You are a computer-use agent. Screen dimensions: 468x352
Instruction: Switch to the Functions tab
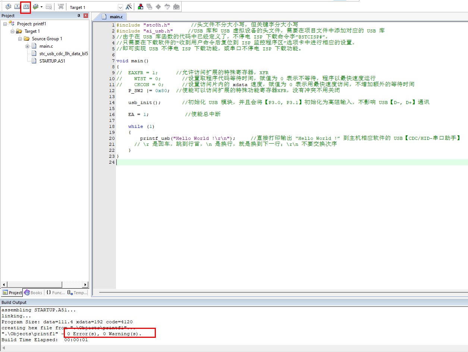(x=56, y=293)
